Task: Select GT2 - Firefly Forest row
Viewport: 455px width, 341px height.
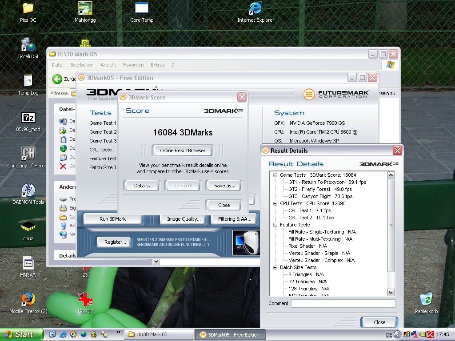Action: coord(320,189)
